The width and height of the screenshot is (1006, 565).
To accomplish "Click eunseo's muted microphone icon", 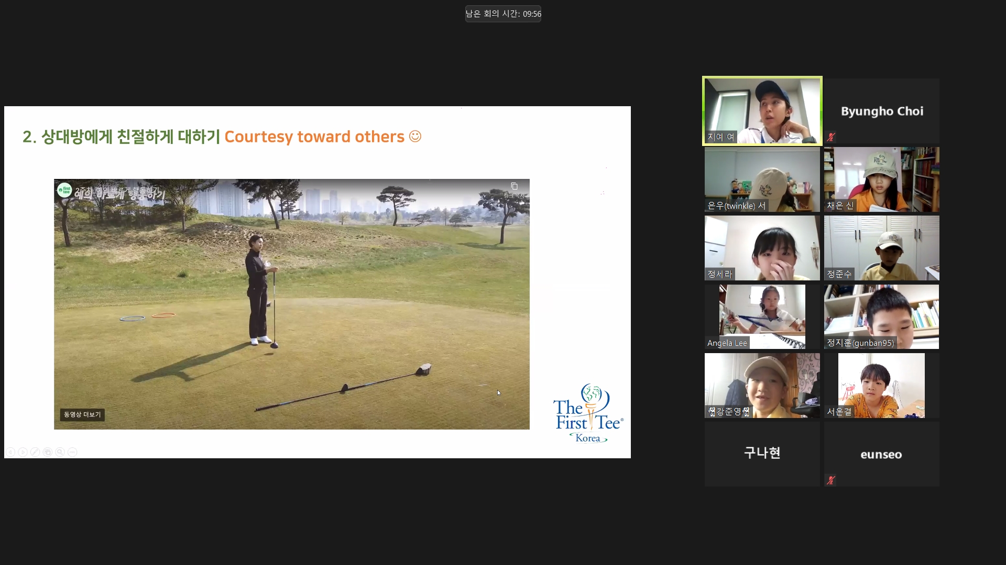I will (831, 480).
